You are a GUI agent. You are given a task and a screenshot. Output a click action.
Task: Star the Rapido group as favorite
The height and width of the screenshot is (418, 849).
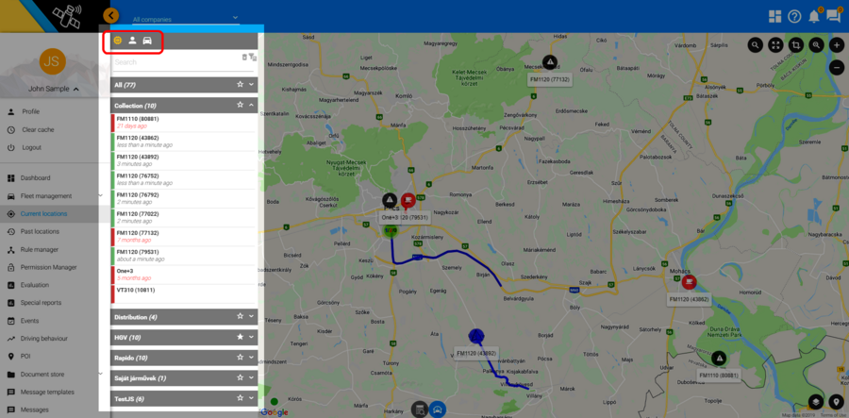(x=241, y=358)
